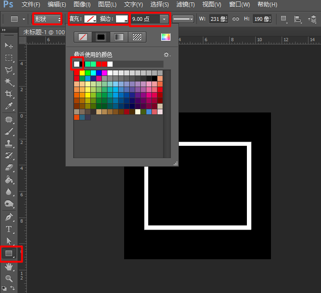
Task: Open the 编辑(E) menu
Action: pos(57,4)
